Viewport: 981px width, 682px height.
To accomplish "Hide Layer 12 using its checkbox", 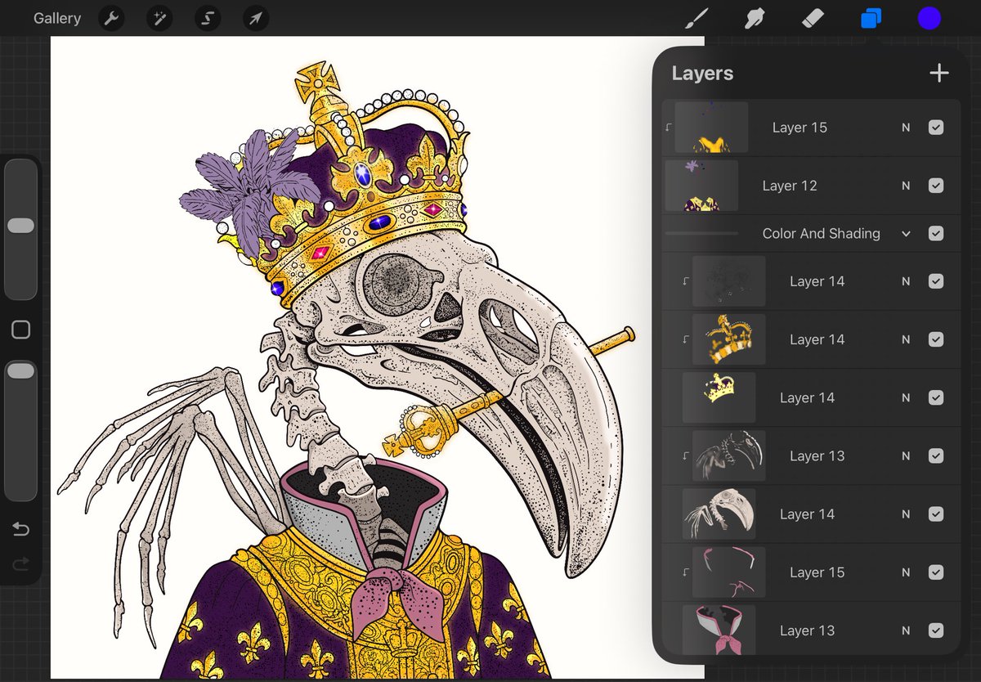I will click(936, 186).
